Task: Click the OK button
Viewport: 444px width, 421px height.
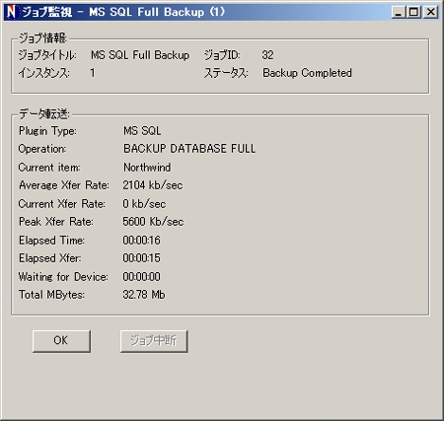Action: [61, 341]
